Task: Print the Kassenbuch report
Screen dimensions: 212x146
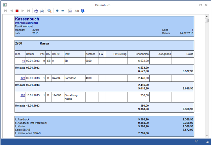Action: click(x=42, y=11)
